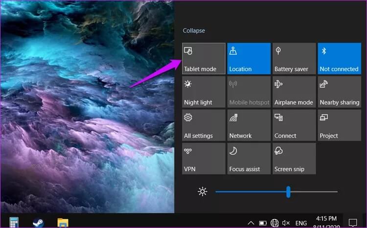Switch the ENG input language
This screenshot has height=228, width=367.
pyautogui.click(x=301, y=223)
